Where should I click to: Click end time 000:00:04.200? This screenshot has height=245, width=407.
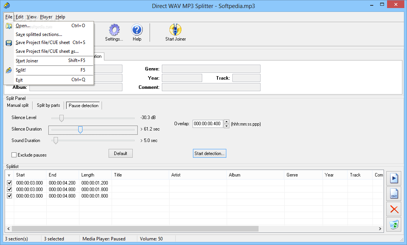[x=62, y=183]
